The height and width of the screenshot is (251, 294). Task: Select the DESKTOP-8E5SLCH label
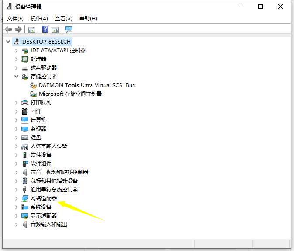click(46, 42)
